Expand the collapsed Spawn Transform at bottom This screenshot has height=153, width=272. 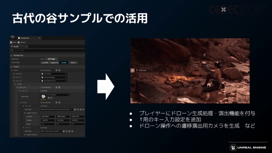click(25, 135)
